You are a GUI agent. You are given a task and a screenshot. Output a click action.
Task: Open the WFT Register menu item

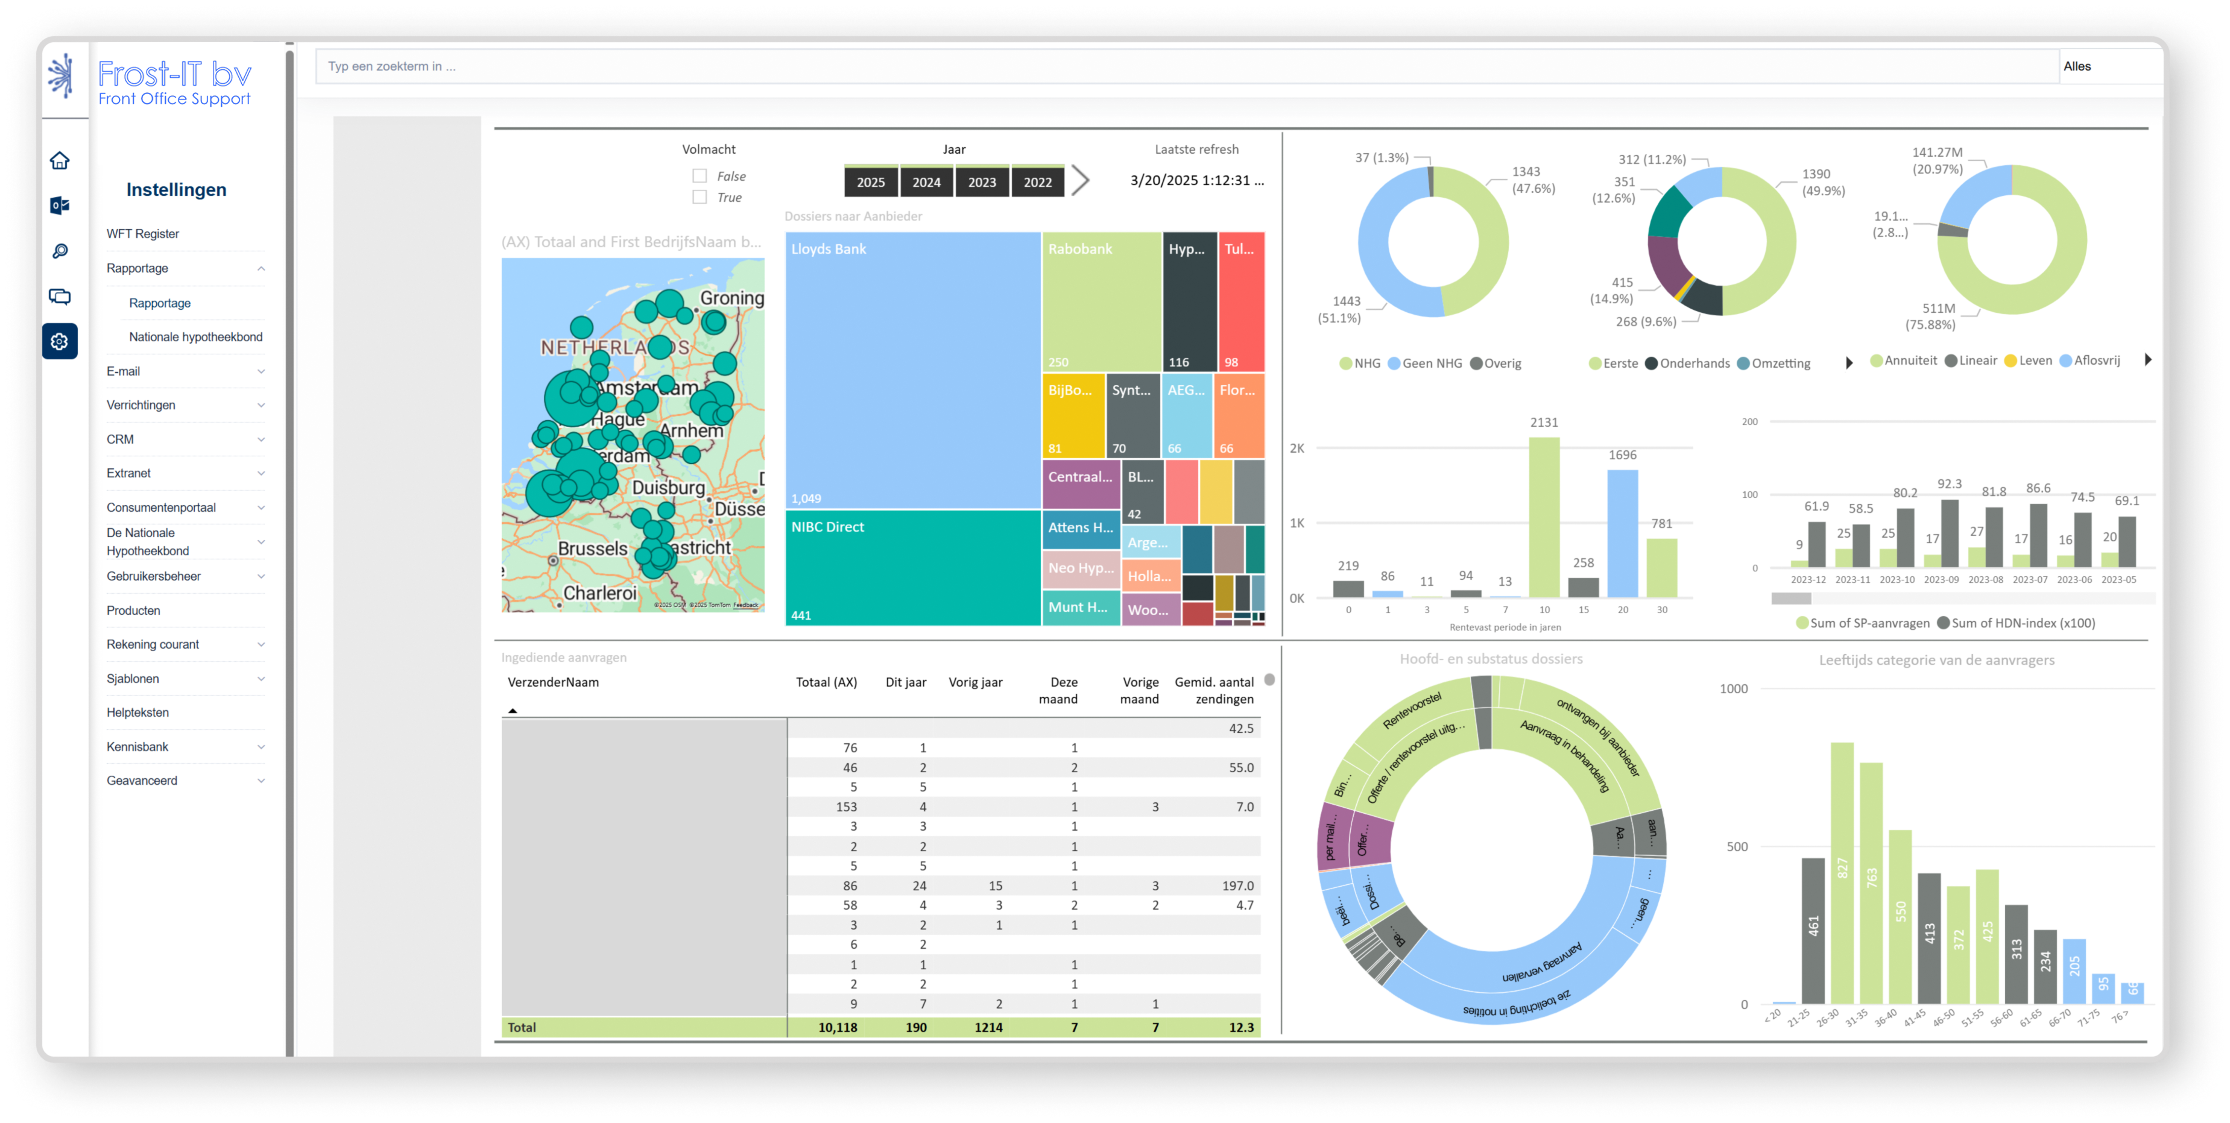pyautogui.click(x=143, y=234)
